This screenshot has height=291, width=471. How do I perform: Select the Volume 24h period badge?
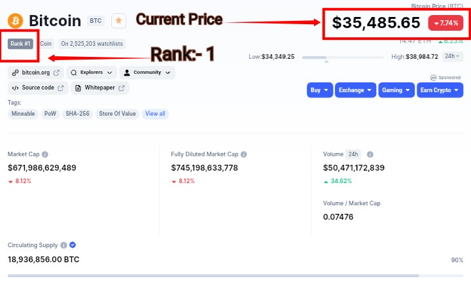[x=353, y=154]
